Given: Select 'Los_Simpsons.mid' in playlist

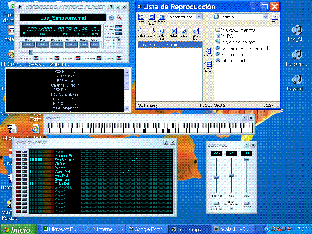Looking at the screenshot, I should 169,44.
